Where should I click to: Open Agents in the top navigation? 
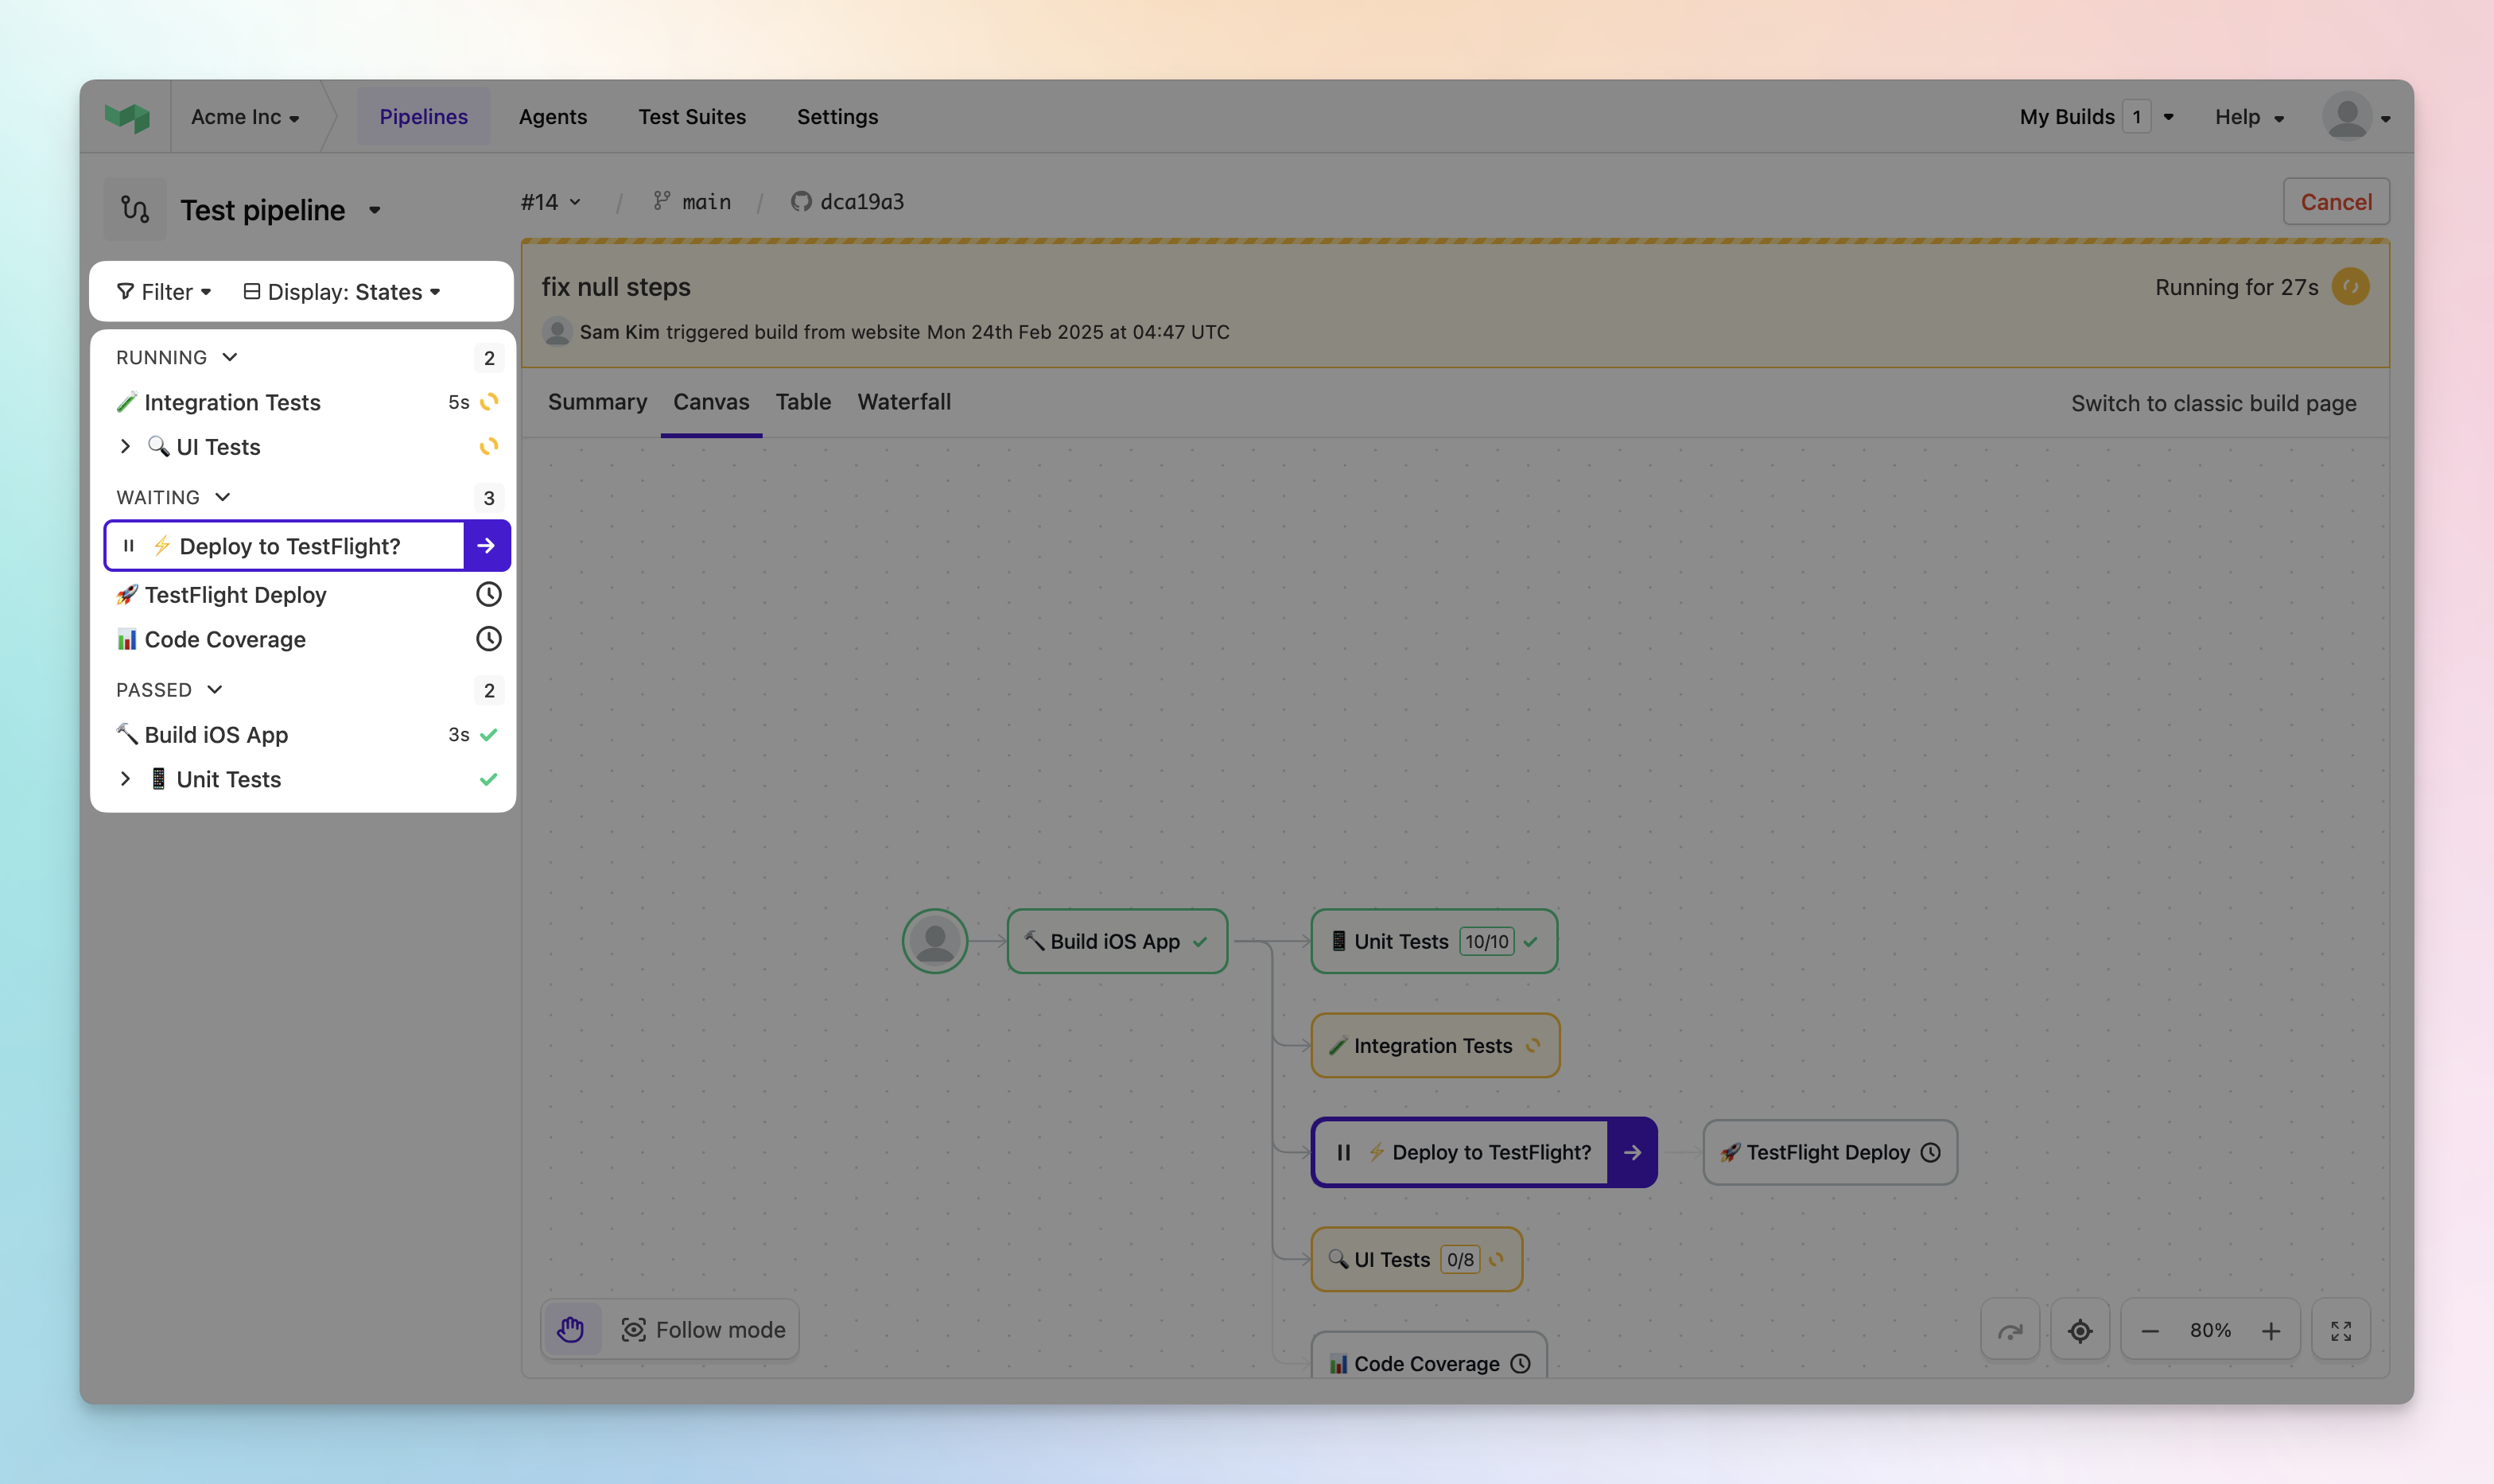552,116
